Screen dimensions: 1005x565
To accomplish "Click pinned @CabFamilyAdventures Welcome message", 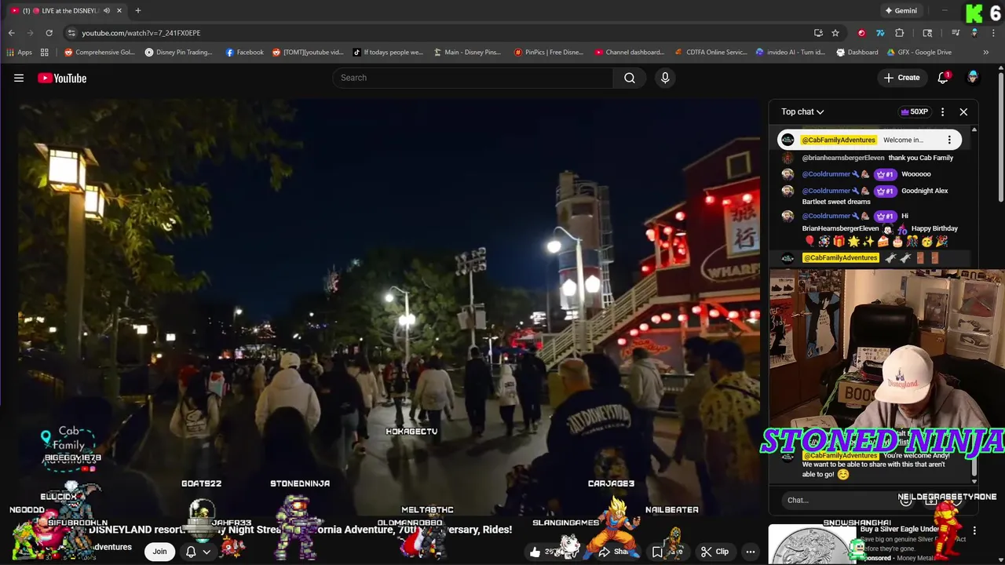I will (869, 140).
